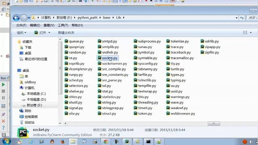Screen dimensions: 258x145
Task: Expand the arrow after Lib in breadcrumb
Action: (x=124, y=18)
